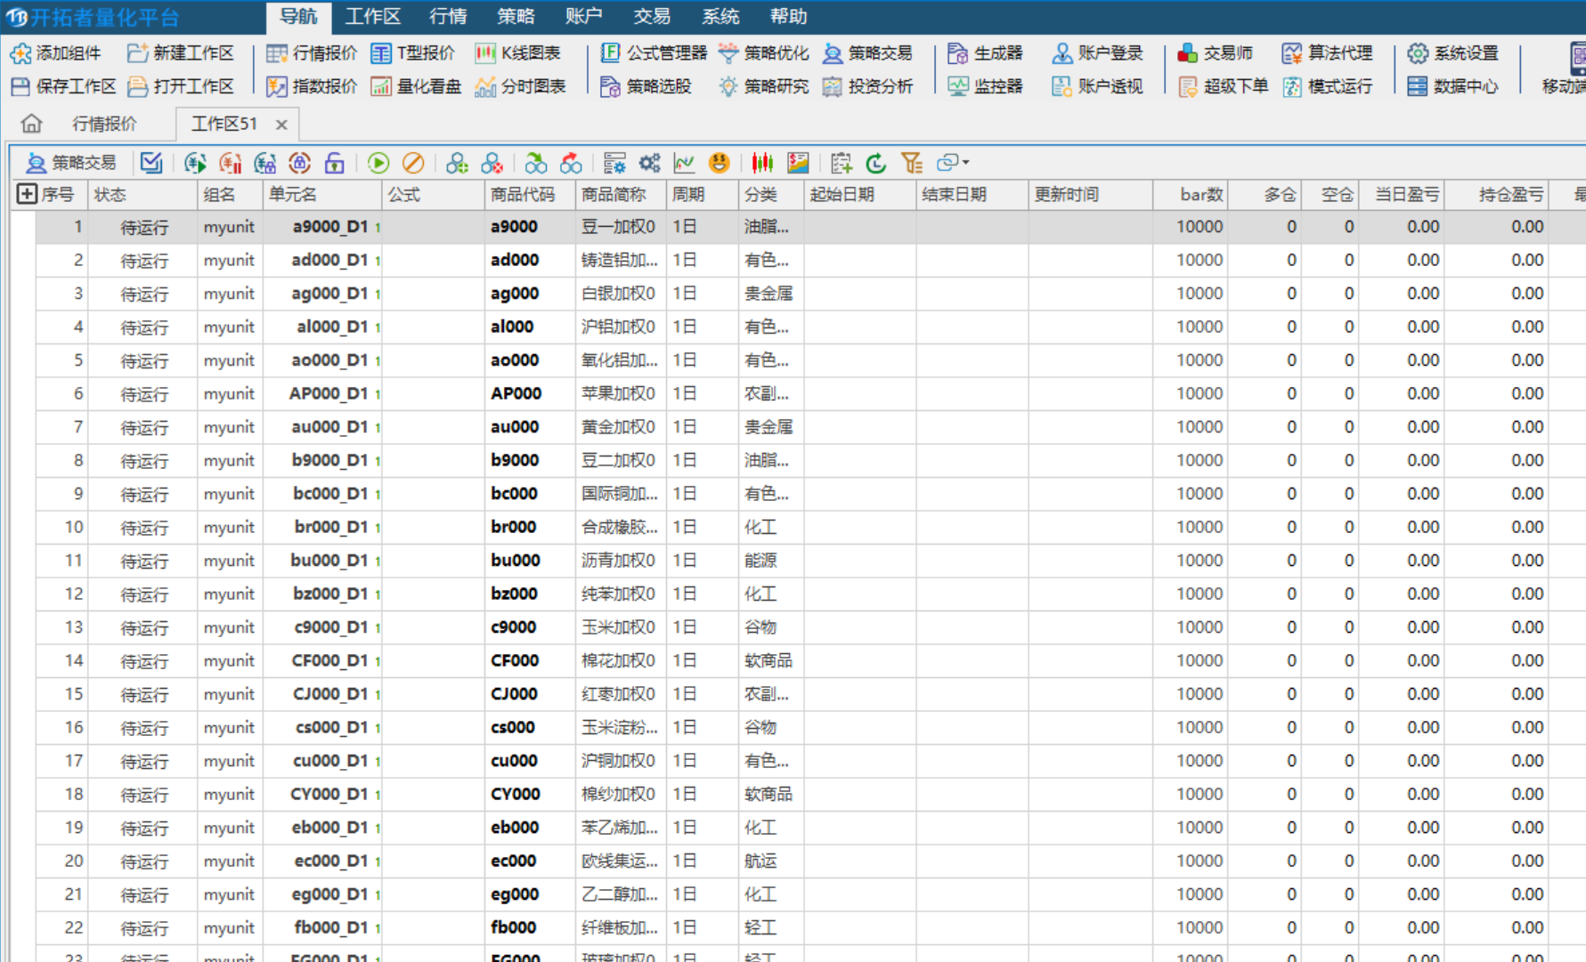Click the orange stop circle icon
1586x962 pixels.
(413, 163)
